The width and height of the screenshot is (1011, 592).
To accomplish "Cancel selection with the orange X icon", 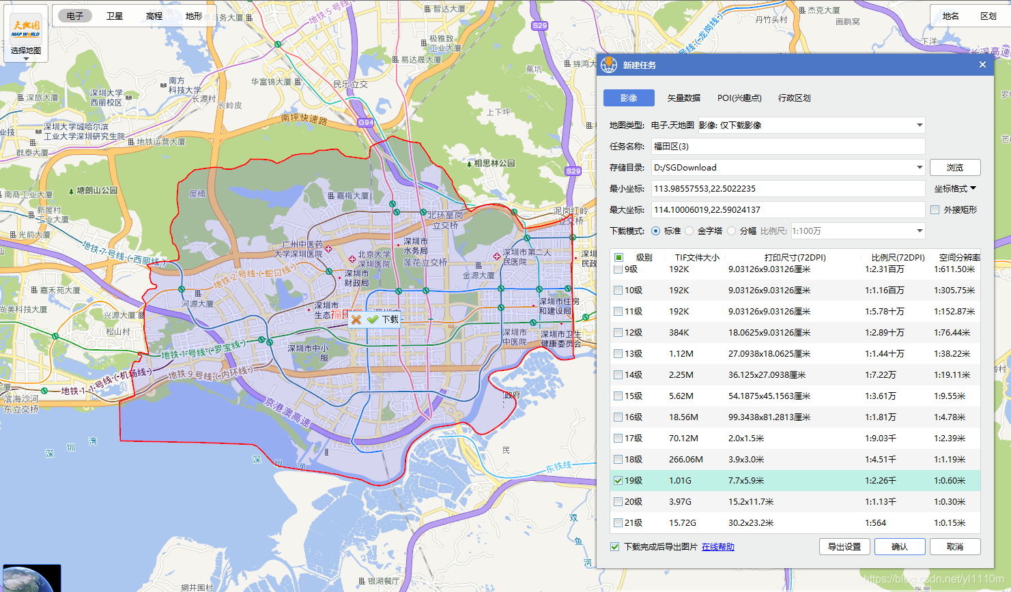I will click(356, 319).
